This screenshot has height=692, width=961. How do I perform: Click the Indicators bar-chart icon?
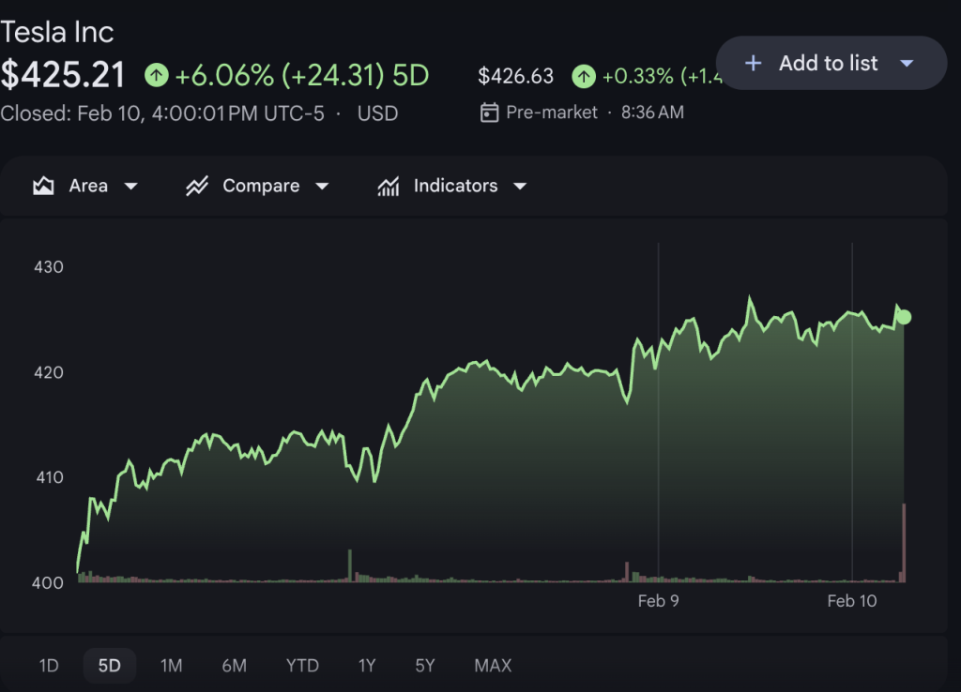tap(389, 186)
